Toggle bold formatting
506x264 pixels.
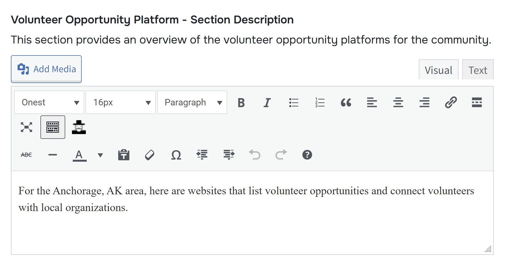241,103
